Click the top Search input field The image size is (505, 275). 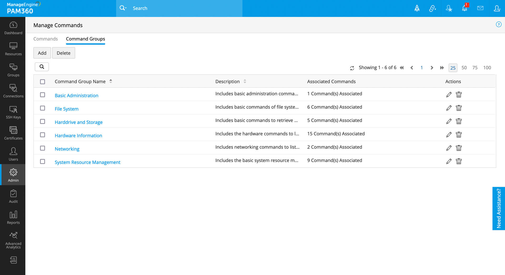tap(184, 8)
